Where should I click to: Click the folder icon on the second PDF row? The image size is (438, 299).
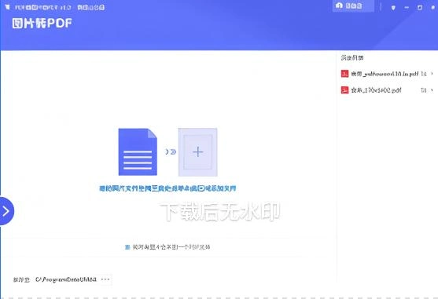click(424, 90)
